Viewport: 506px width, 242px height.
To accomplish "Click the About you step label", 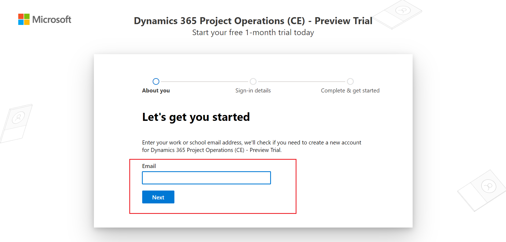I will tap(156, 91).
